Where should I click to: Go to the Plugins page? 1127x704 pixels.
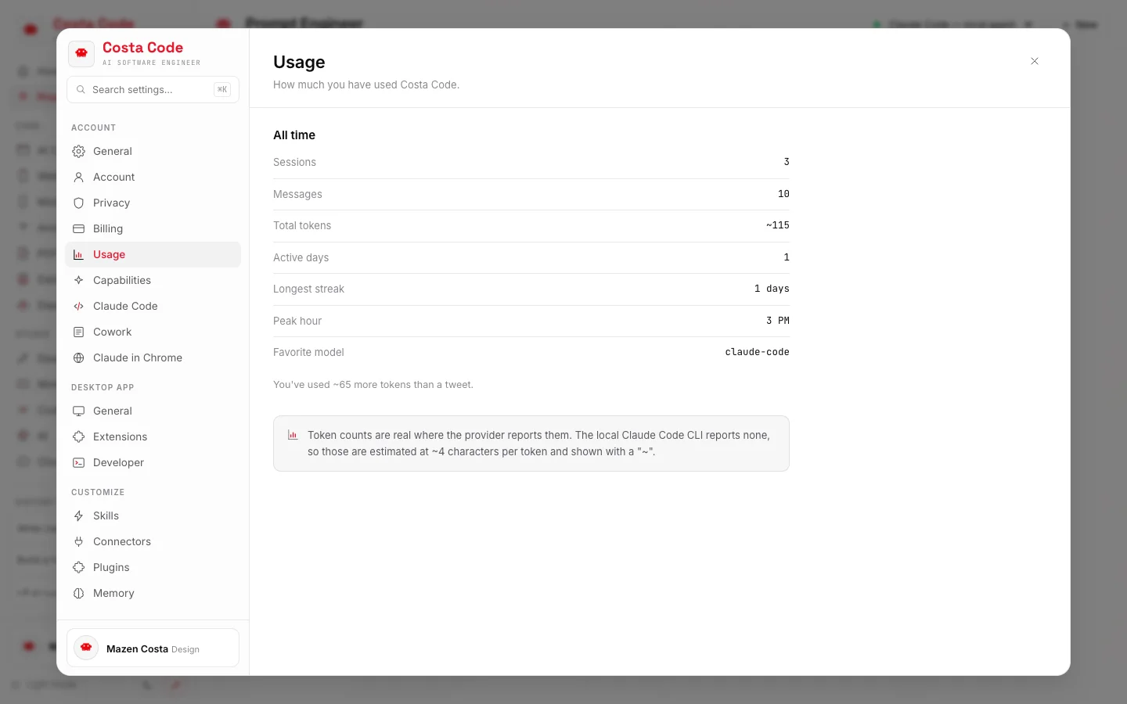click(153, 567)
